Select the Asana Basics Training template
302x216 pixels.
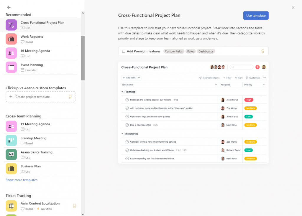41,154
